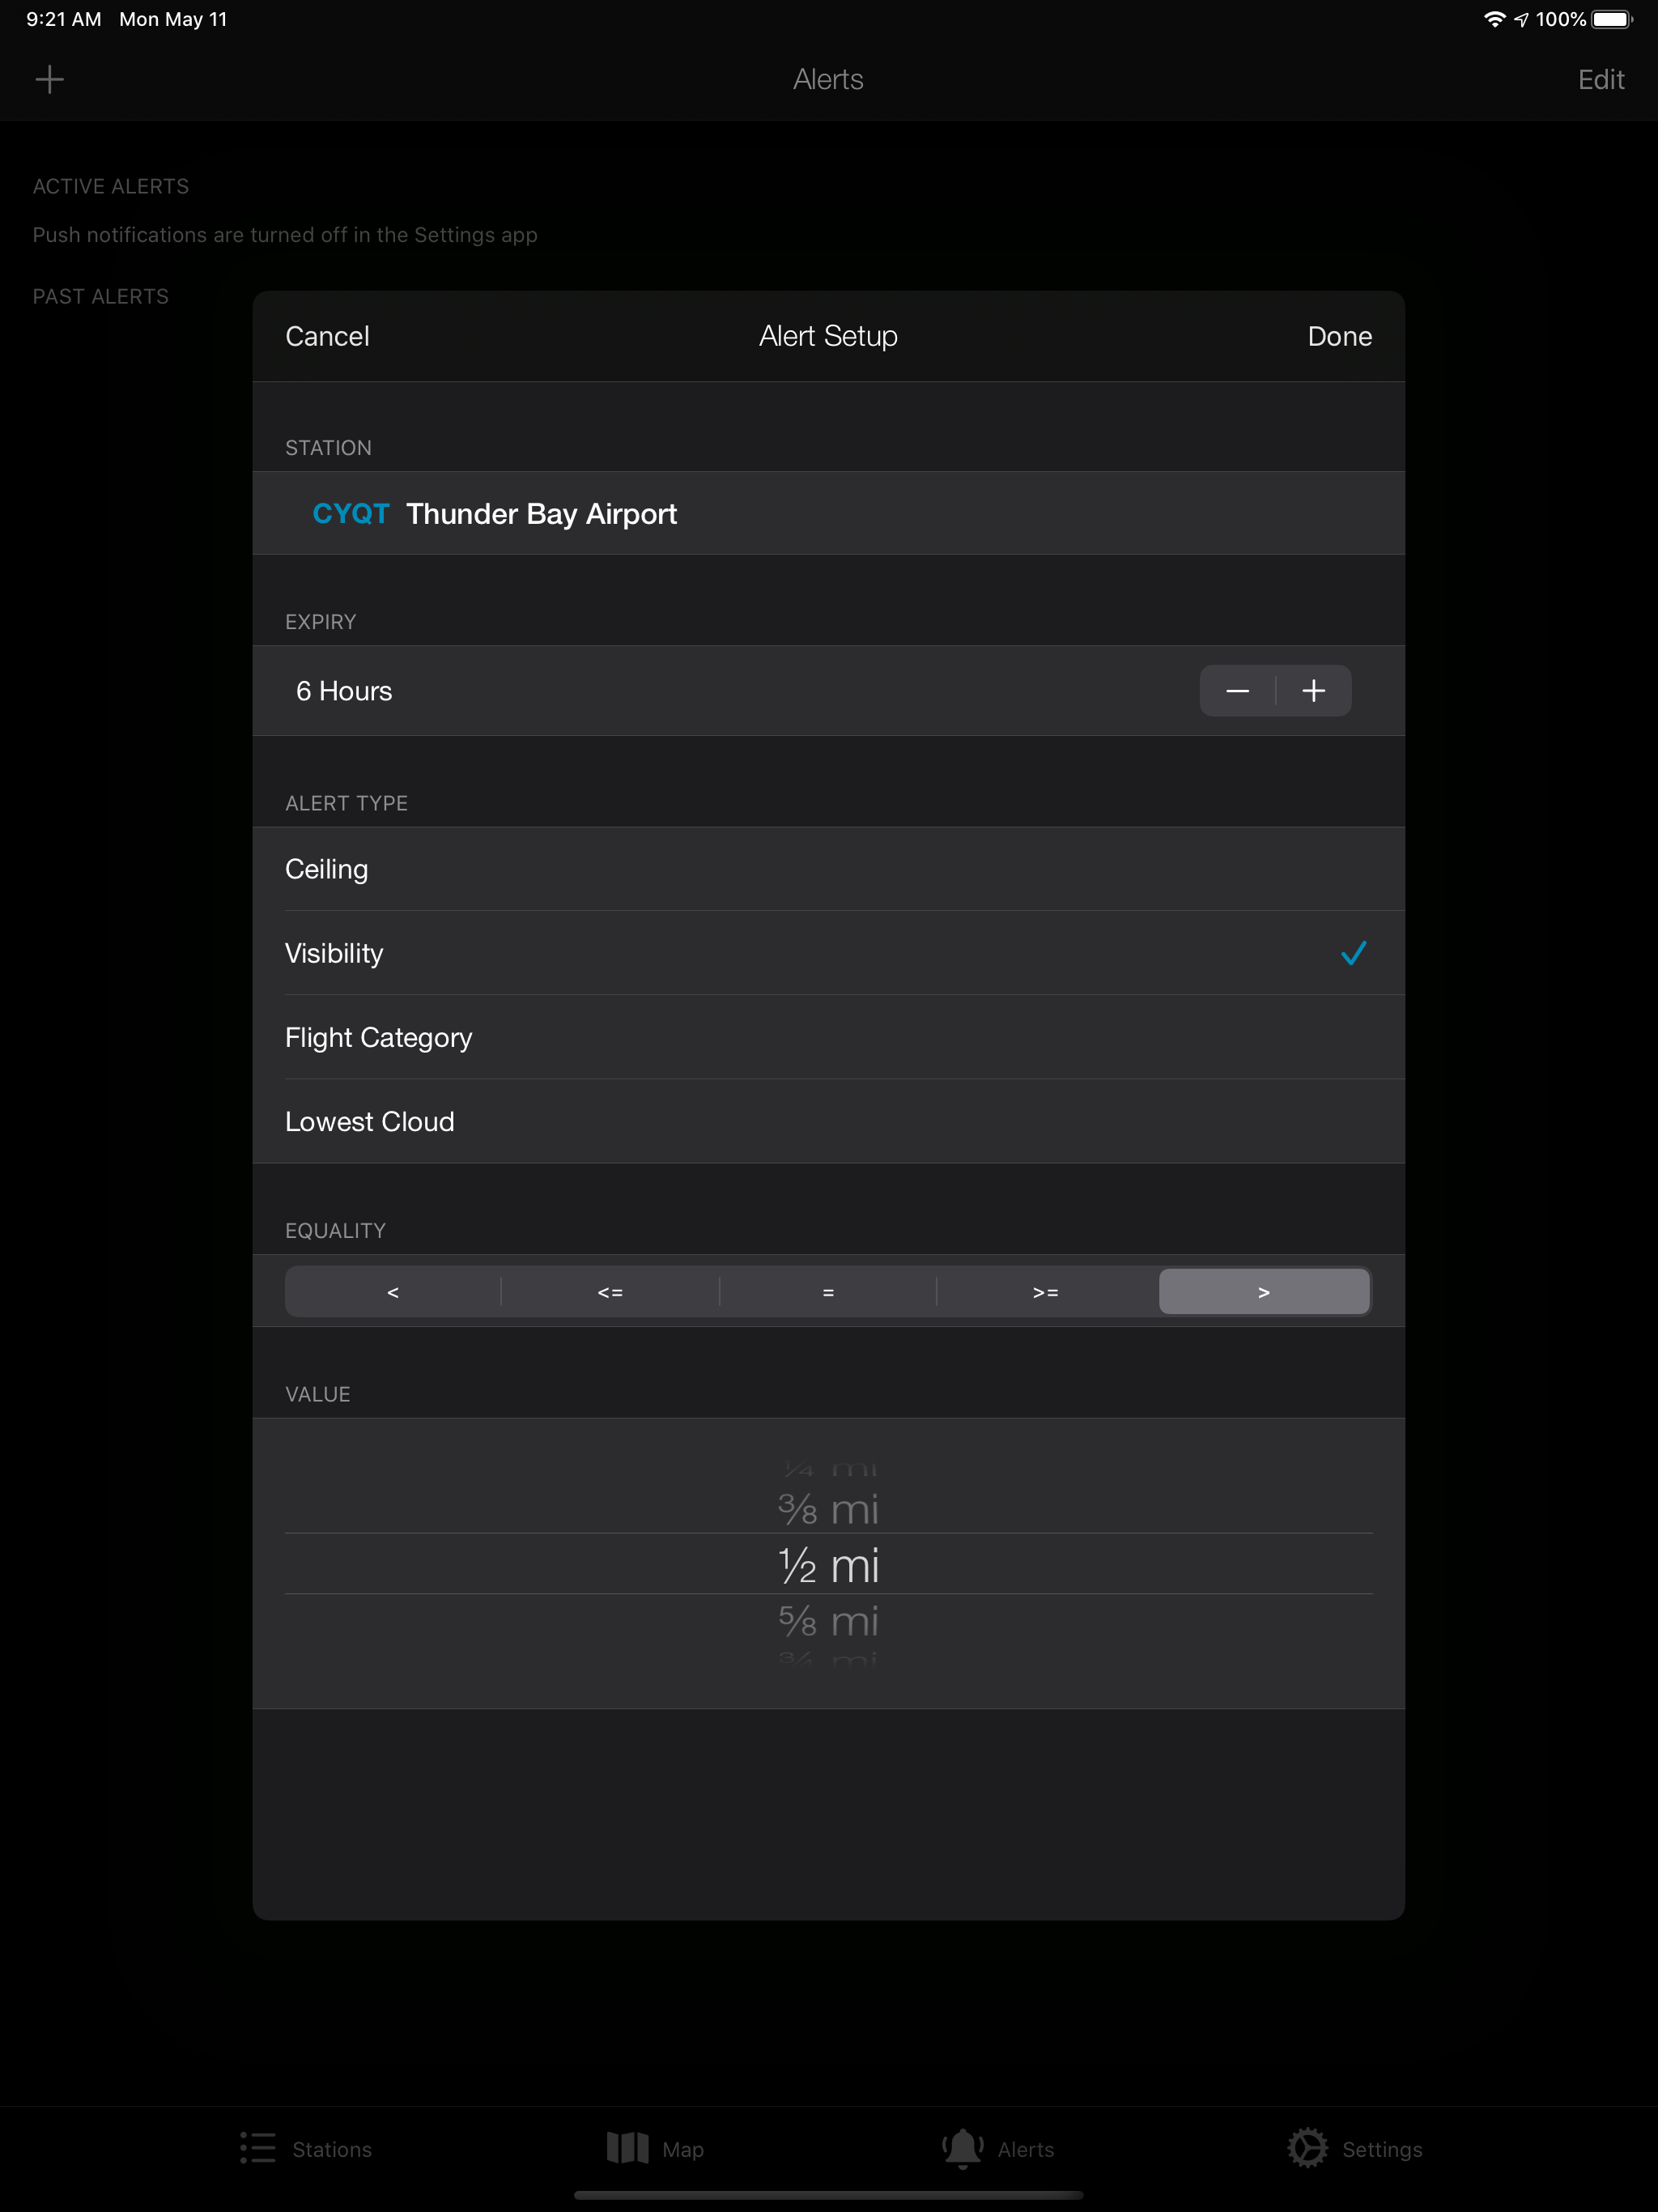Choose the greater-than-or-equal segment

pyautogui.click(x=1045, y=1292)
